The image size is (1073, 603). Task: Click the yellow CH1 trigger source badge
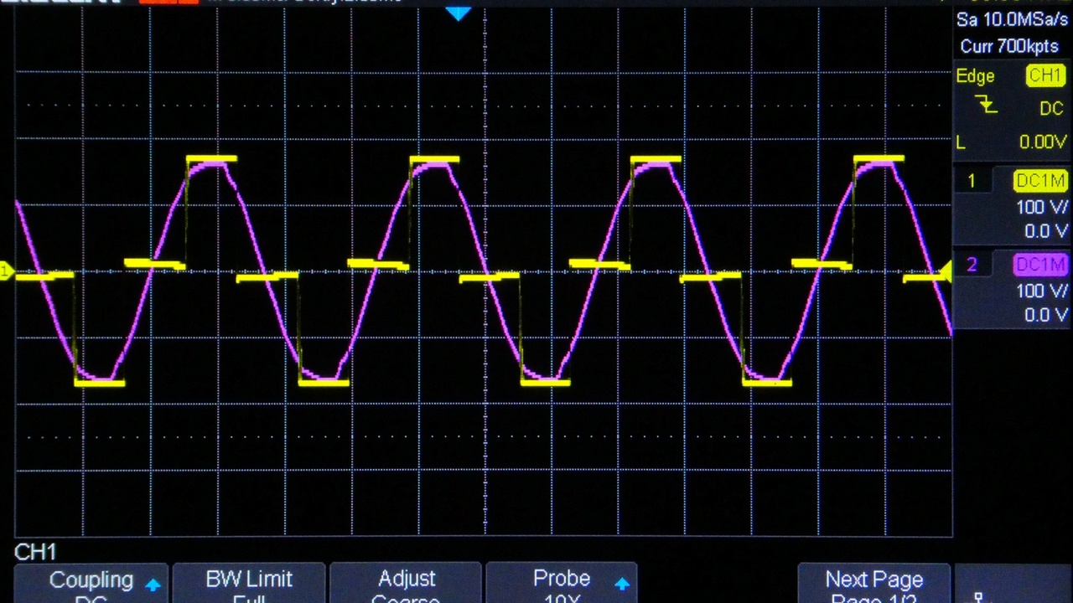[x=1045, y=75]
